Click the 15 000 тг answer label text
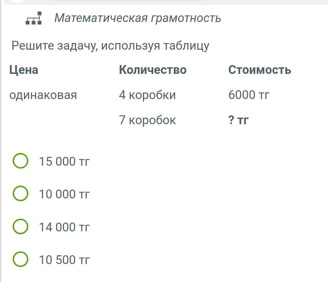Screen dimensions: 328x282 64,162
